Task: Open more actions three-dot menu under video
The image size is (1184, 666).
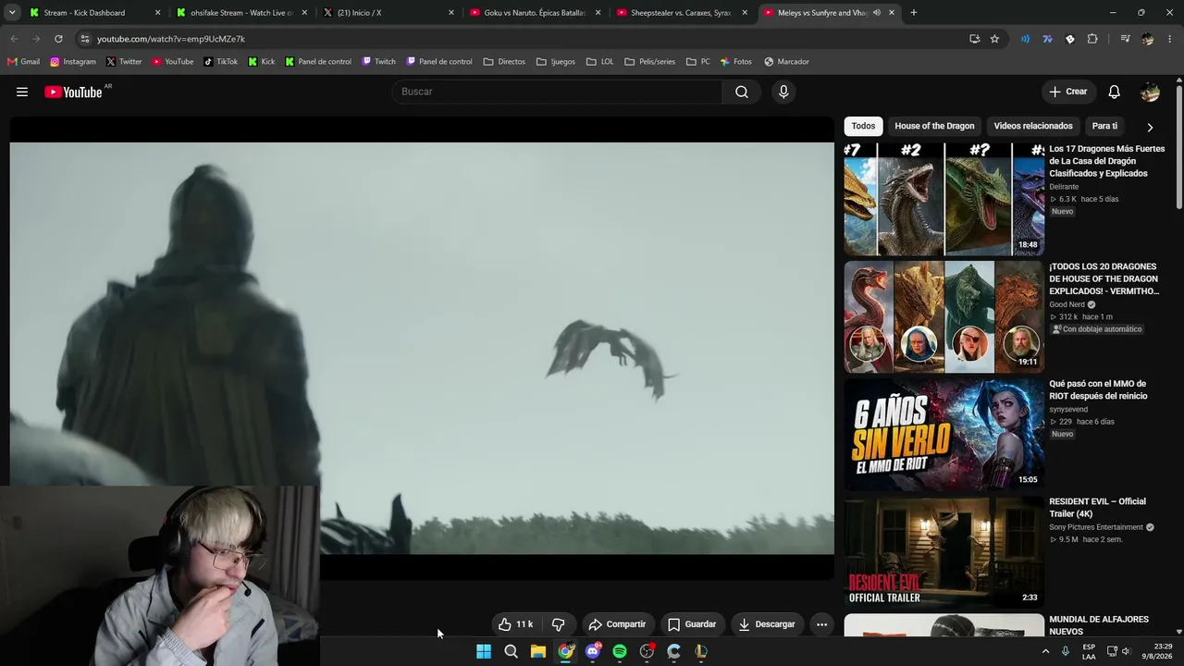Action: pos(821,624)
